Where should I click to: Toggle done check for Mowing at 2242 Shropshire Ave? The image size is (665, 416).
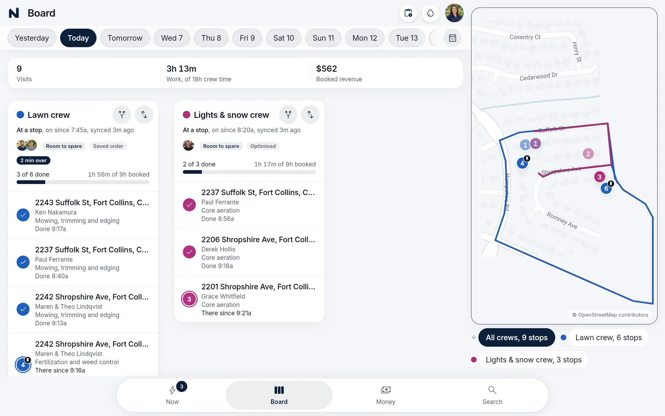click(23, 310)
